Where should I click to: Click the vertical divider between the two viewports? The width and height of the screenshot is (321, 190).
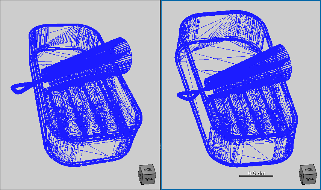(160, 94)
